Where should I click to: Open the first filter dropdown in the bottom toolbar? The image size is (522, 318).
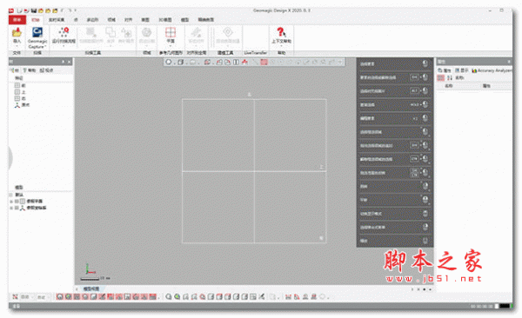tap(27, 296)
